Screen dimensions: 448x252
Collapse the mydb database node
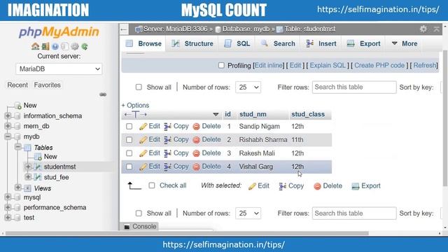pos(8,136)
